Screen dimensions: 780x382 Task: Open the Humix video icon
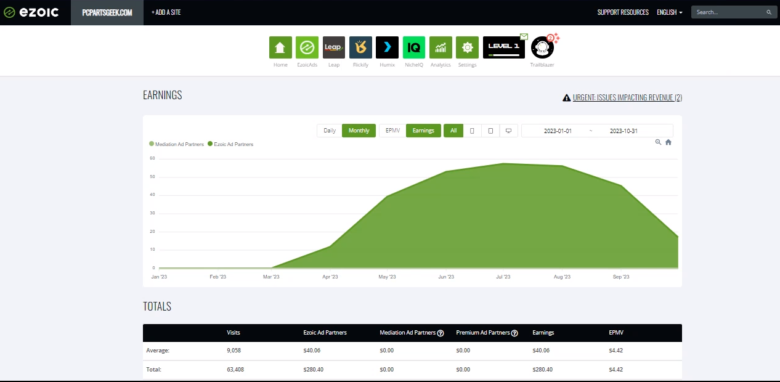click(387, 47)
